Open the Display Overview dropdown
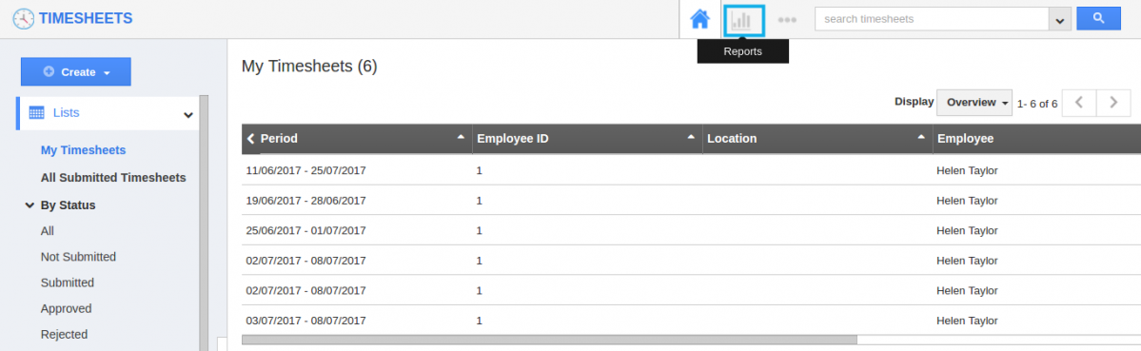 coord(974,103)
